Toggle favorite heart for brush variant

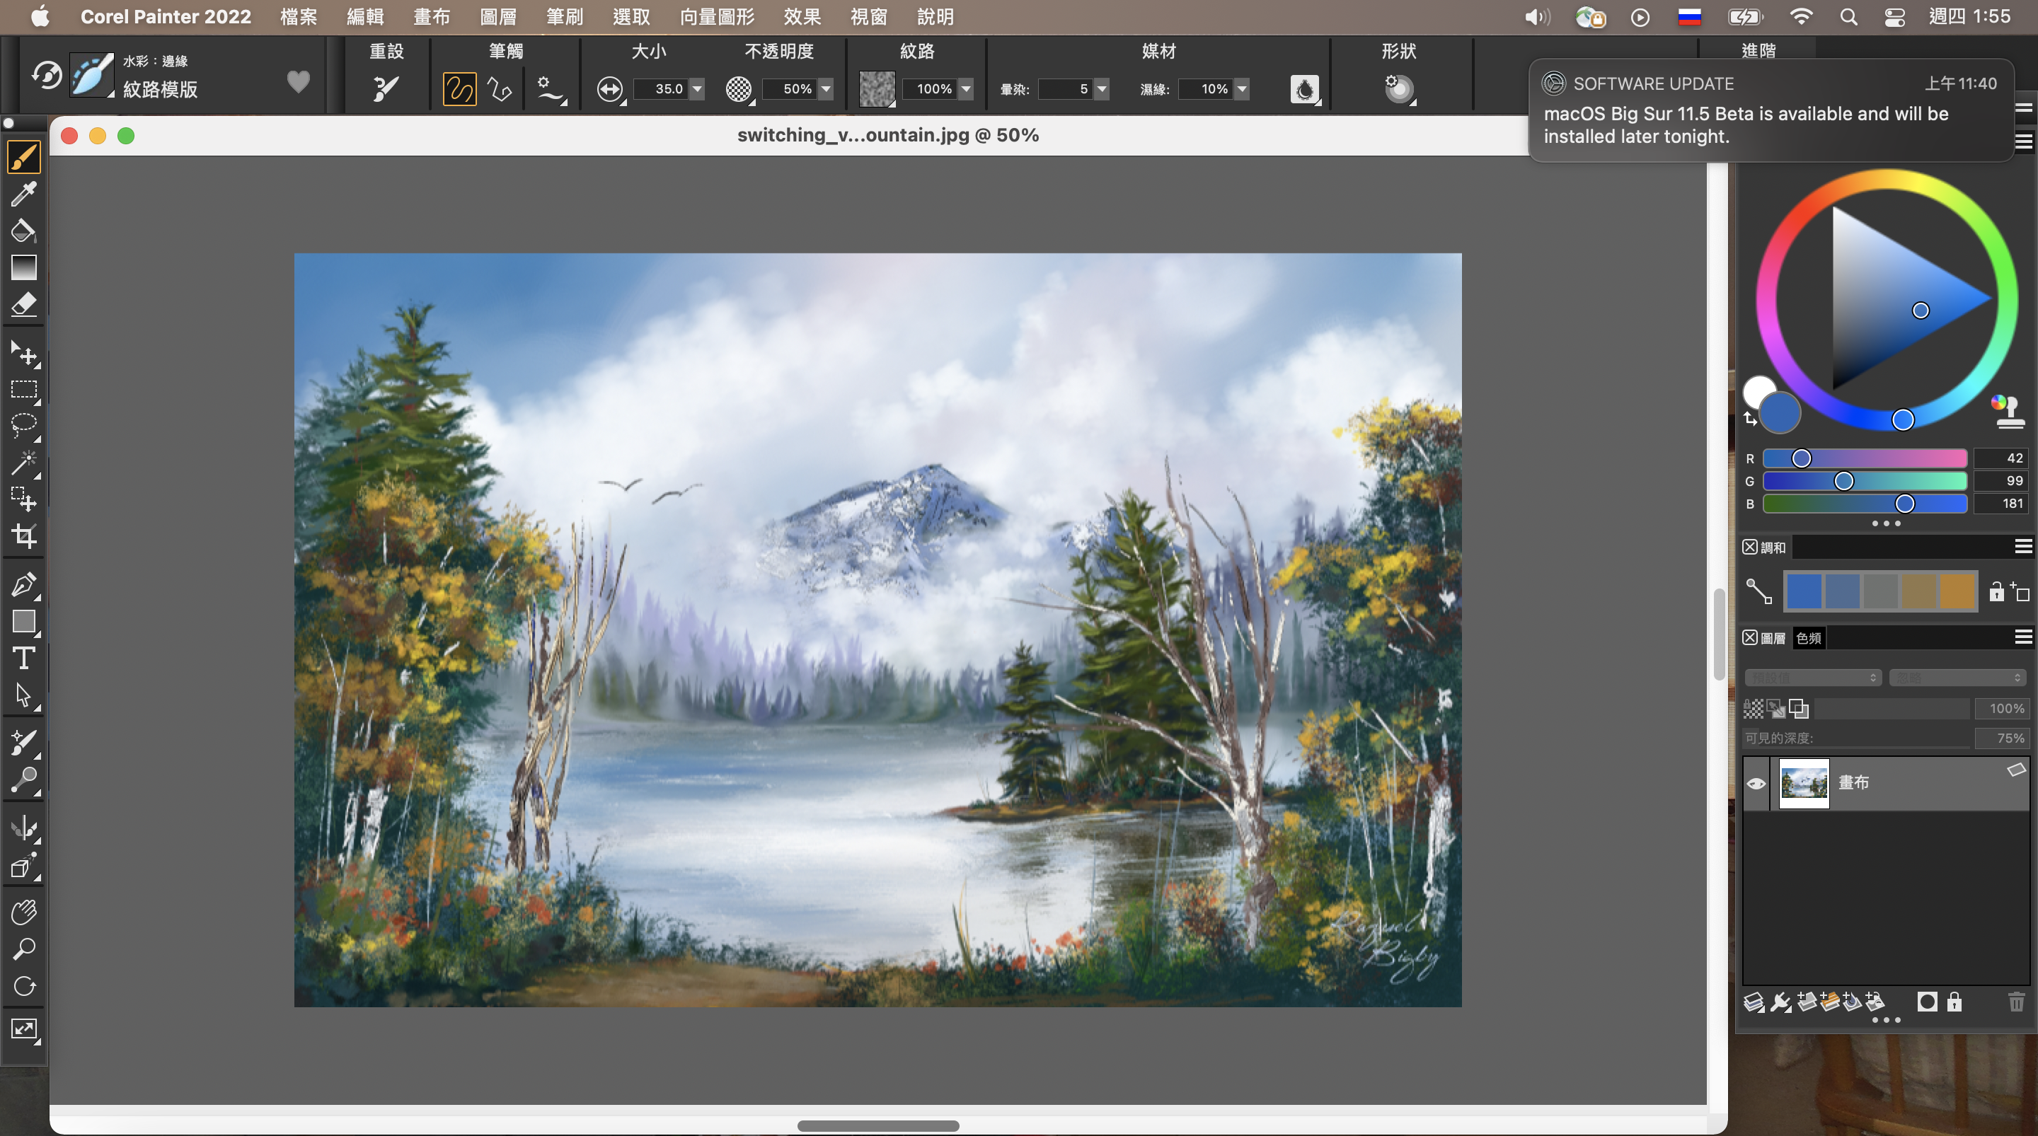click(x=298, y=81)
